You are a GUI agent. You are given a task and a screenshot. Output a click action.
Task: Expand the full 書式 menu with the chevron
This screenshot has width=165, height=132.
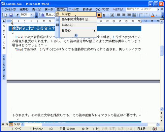(x=76, y=35)
